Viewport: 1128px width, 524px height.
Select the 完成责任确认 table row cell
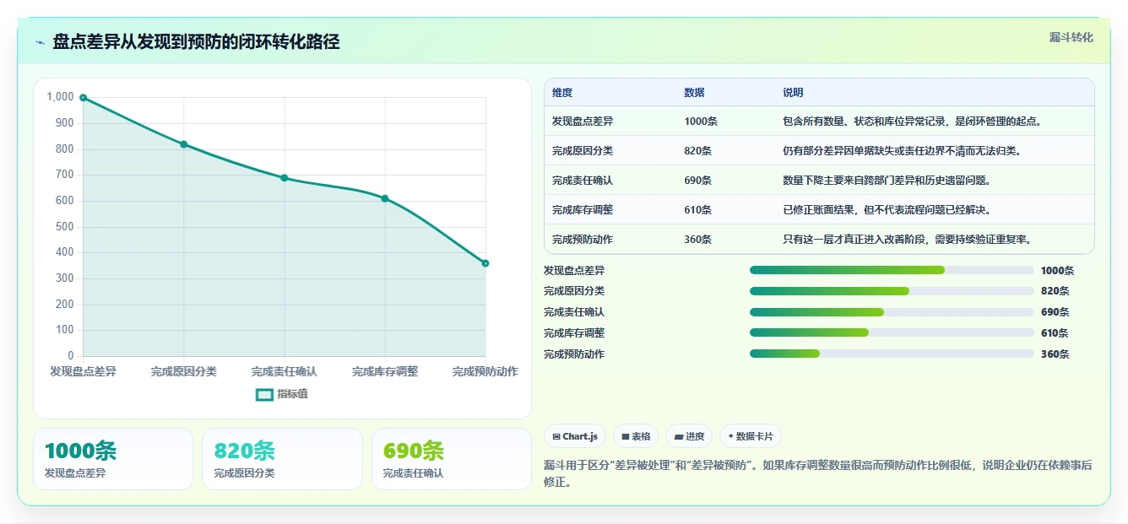pos(583,181)
